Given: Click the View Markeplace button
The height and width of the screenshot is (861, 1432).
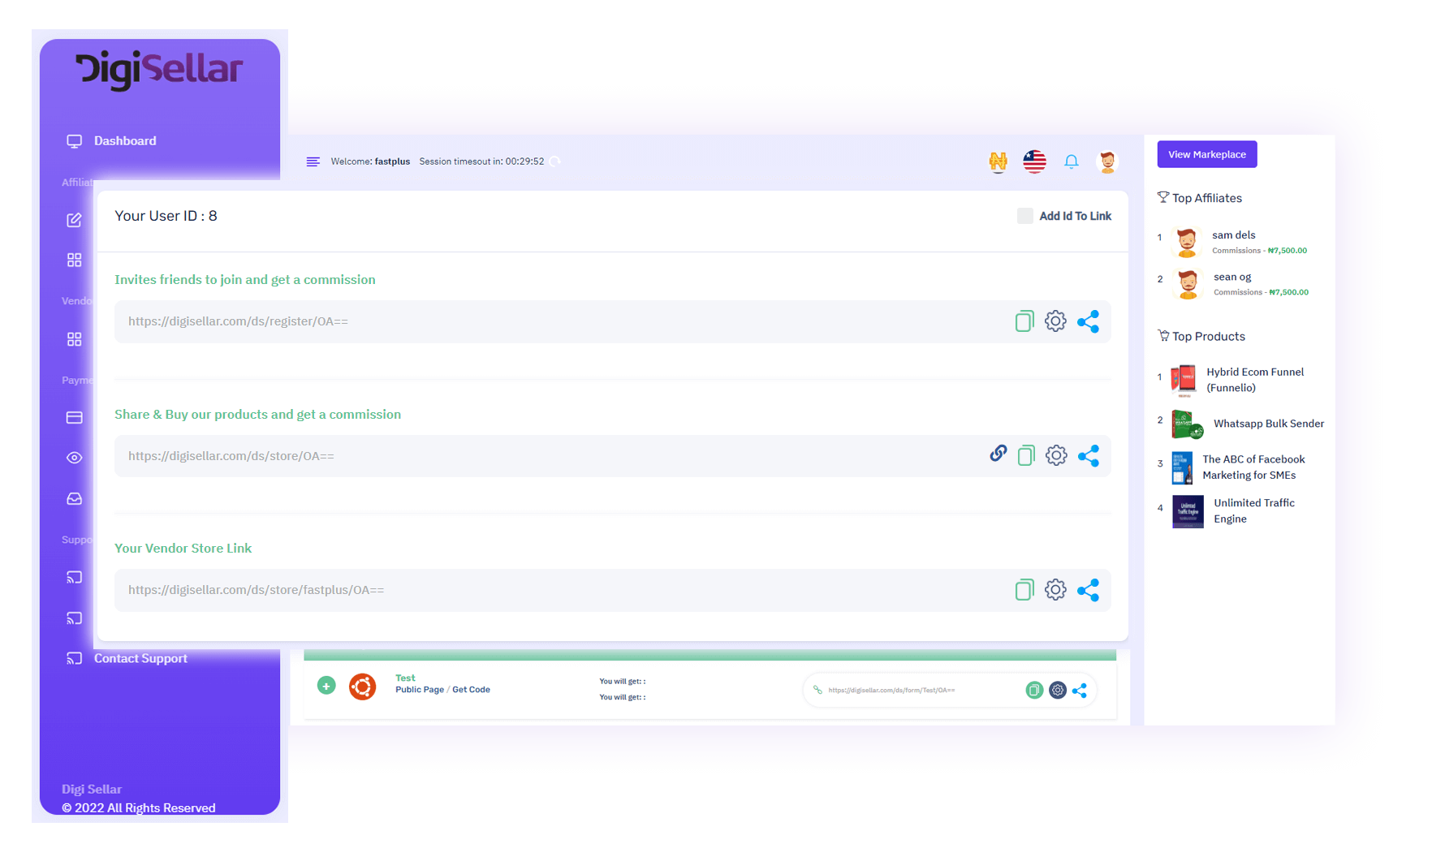Looking at the screenshot, I should coord(1206,154).
